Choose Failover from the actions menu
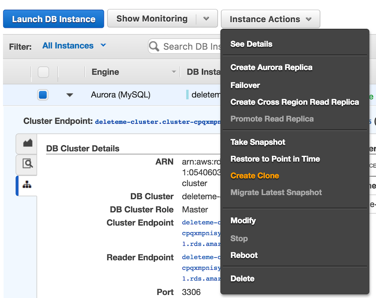Image resolution: width=376 pixels, height=298 pixels. [x=245, y=85]
